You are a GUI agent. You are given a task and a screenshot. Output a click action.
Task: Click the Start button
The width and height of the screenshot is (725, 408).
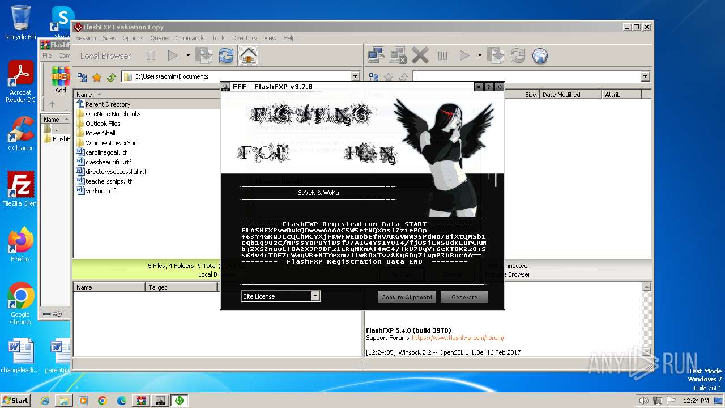coord(15,400)
